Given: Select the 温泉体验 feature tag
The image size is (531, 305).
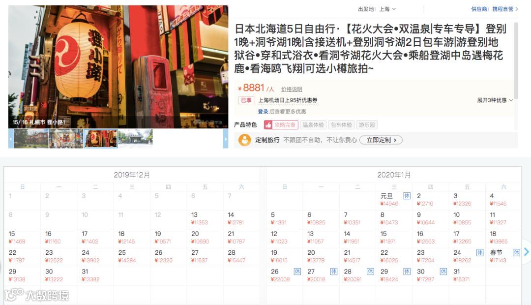Looking at the screenshot, I should pos(313,125).
